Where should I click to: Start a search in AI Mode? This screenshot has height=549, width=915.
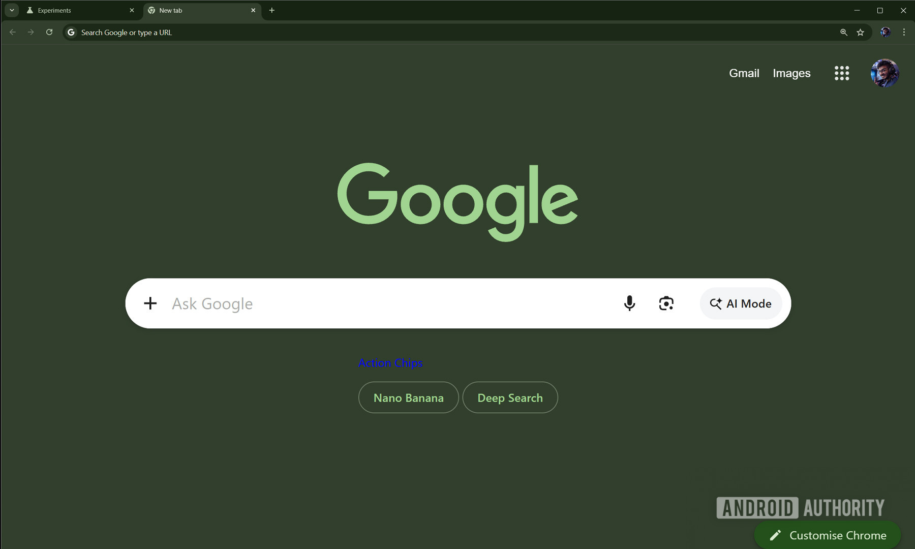[741, 303]
